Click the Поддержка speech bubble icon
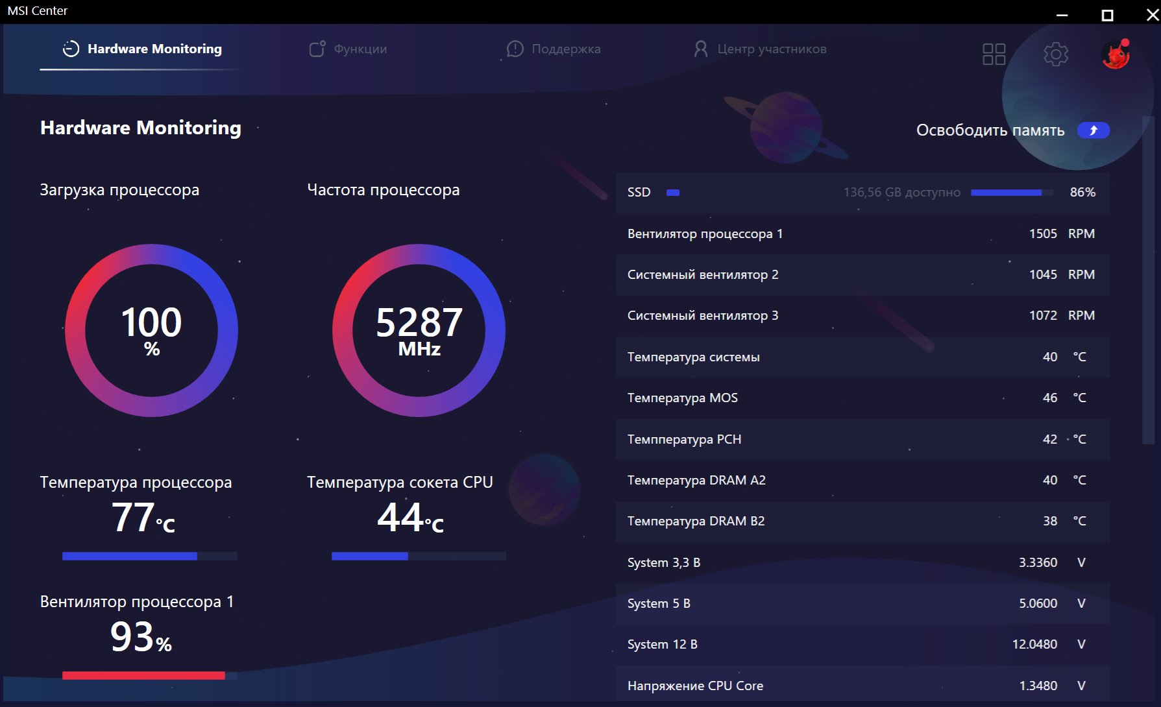 click(x=515, y=49)
